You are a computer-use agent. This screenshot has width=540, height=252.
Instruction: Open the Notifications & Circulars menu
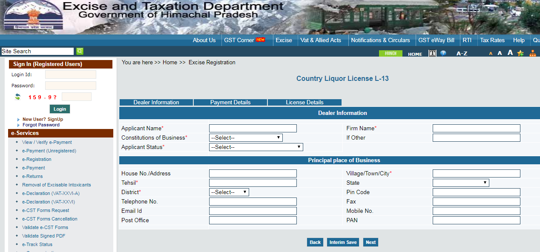click(x=380, y=40)
